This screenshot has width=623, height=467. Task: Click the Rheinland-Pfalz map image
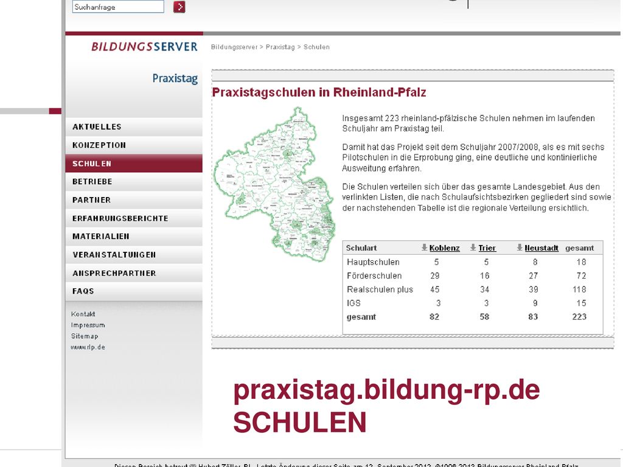274,184
